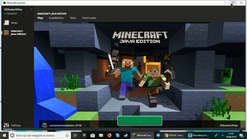Click the Minecraft Launcher title bar icon
The image size is (247, 139).
[4, 3]
